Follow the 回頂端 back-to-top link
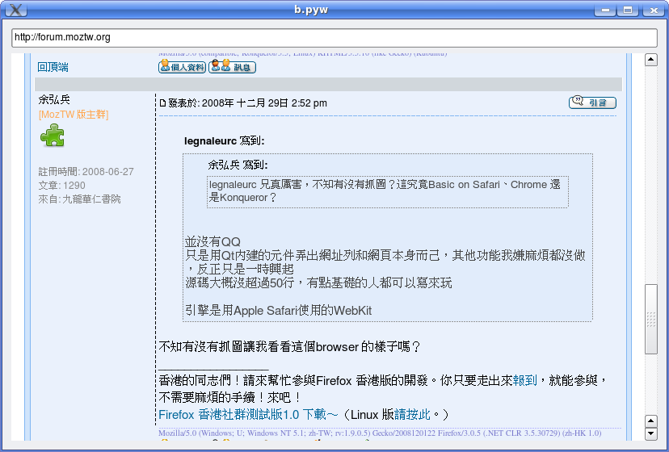The height and width of the screenshot is (452, 669). point(53,67)
